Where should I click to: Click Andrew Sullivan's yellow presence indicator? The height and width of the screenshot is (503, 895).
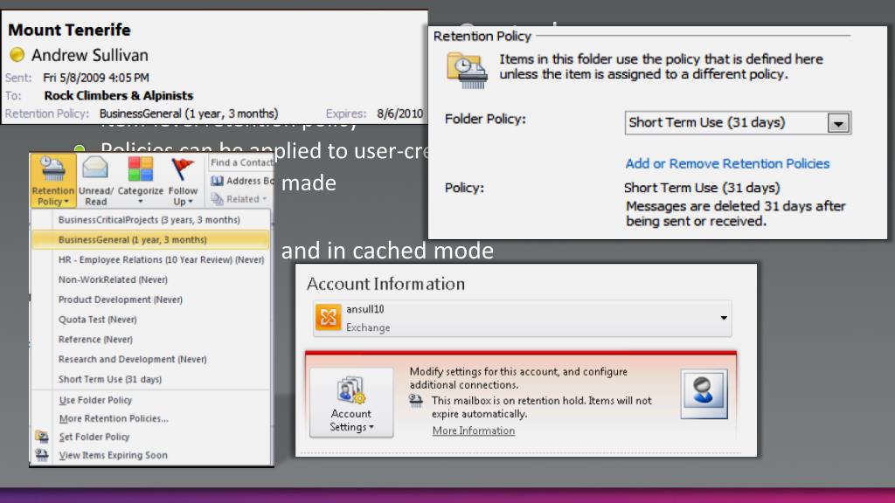click(x=17, y=55)
